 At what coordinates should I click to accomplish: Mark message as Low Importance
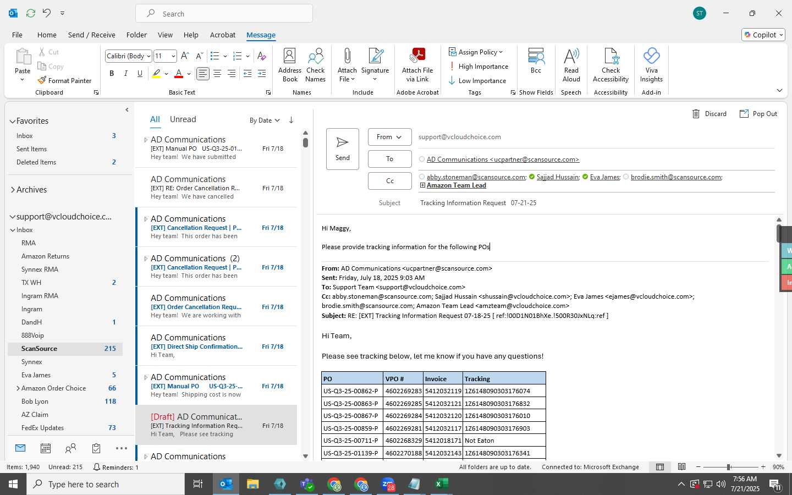point(477,80)
